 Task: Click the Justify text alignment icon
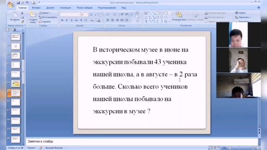coord(122,20)
